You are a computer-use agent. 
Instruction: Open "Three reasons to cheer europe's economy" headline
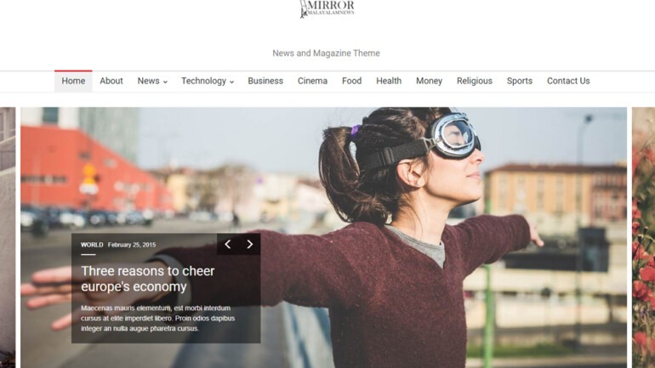coord(148,279)
